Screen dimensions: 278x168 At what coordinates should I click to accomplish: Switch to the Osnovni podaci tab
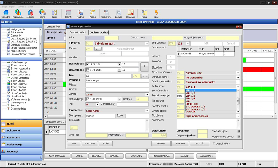(x=77, y=32)
